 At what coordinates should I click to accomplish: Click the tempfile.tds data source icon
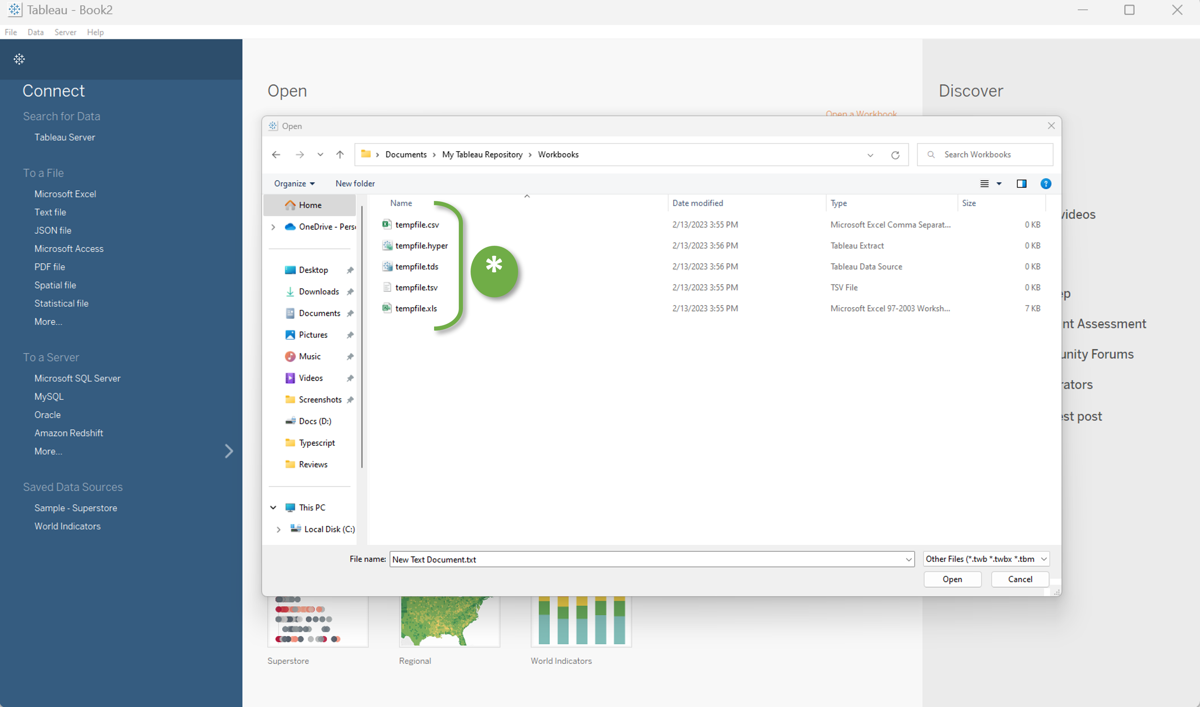[387, 266]
